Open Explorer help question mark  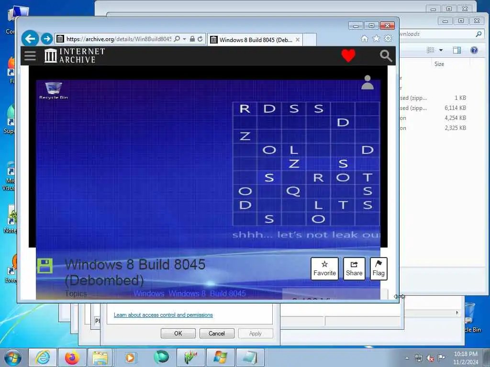474,50
